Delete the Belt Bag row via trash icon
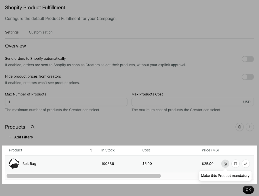The height and width of the screenshot is (196, 259). tap(235, 164)
